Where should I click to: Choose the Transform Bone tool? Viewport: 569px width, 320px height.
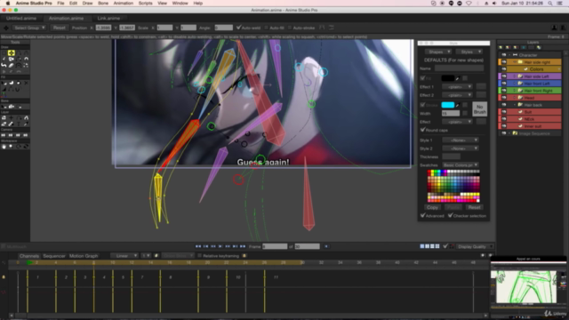tap(12, 107)
